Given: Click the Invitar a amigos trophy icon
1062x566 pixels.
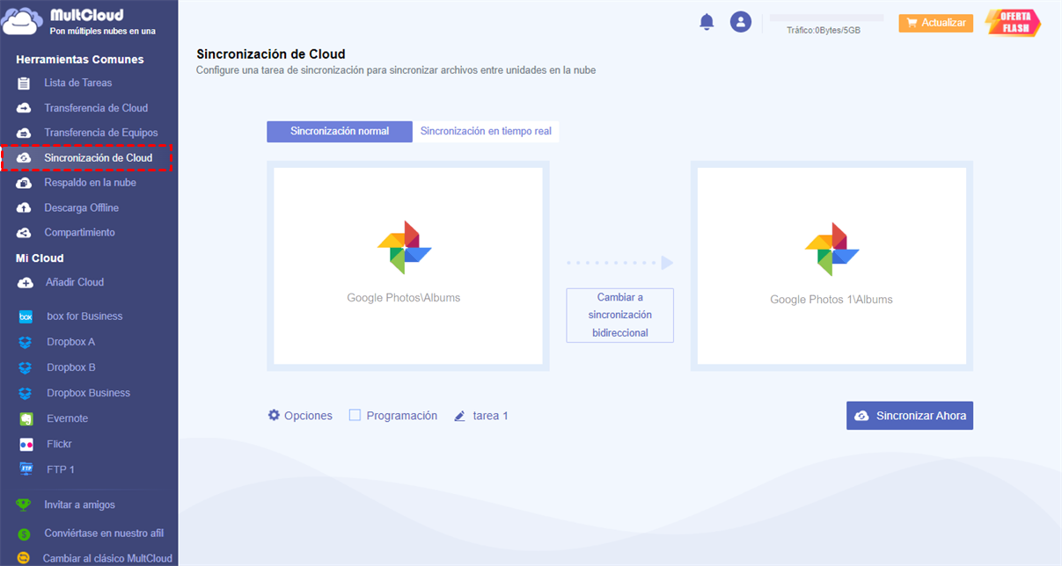Looking at the screenshot, I should click(x=24, y=504).
